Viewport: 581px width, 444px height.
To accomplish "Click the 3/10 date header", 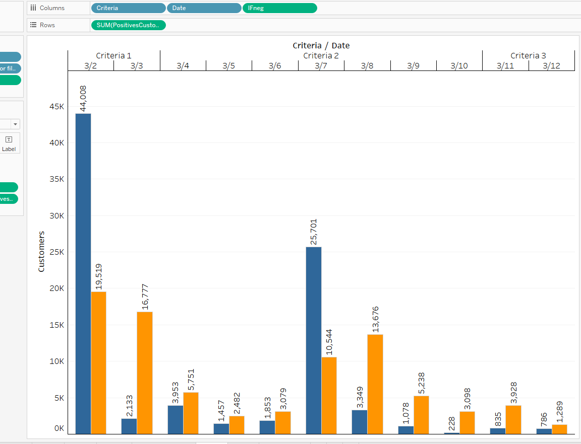I will click(x=459, y=66).
